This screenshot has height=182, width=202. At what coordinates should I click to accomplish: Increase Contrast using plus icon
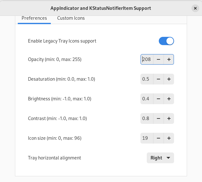coord(169,118)
